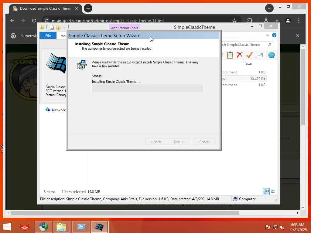The height and width of the screenshot is (233, 311).
Task: Select the Application Tools ribbon tab
Action: click(x=125, y=28)
